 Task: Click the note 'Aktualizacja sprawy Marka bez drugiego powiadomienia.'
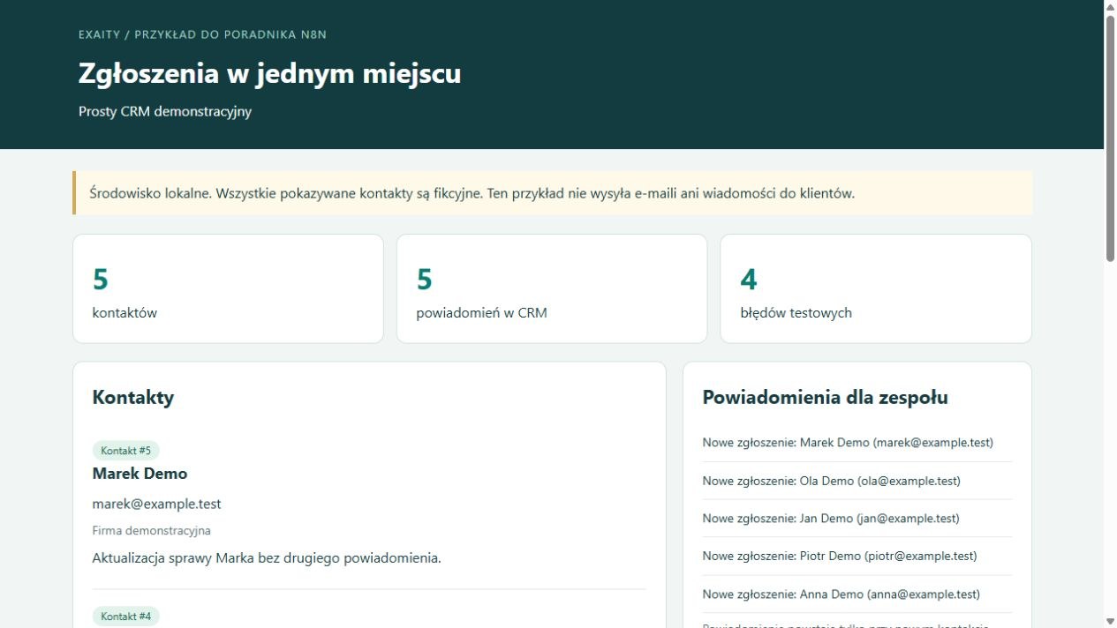tap(266, 558)
